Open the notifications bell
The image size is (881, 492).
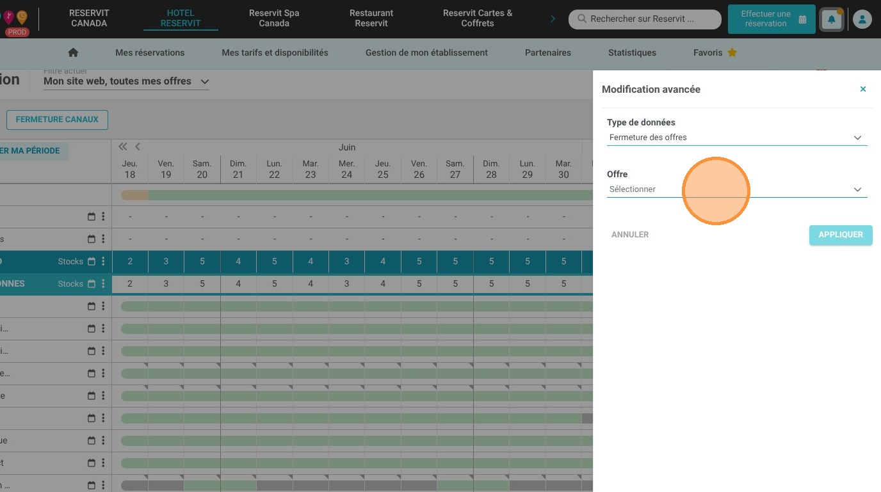[x=832, y=19]
